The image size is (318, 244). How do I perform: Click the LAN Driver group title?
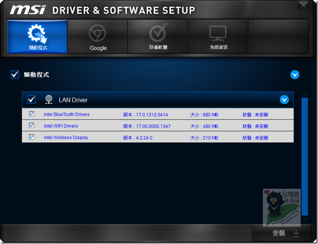73,100
